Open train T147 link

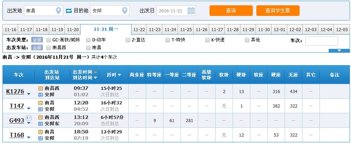17,106
